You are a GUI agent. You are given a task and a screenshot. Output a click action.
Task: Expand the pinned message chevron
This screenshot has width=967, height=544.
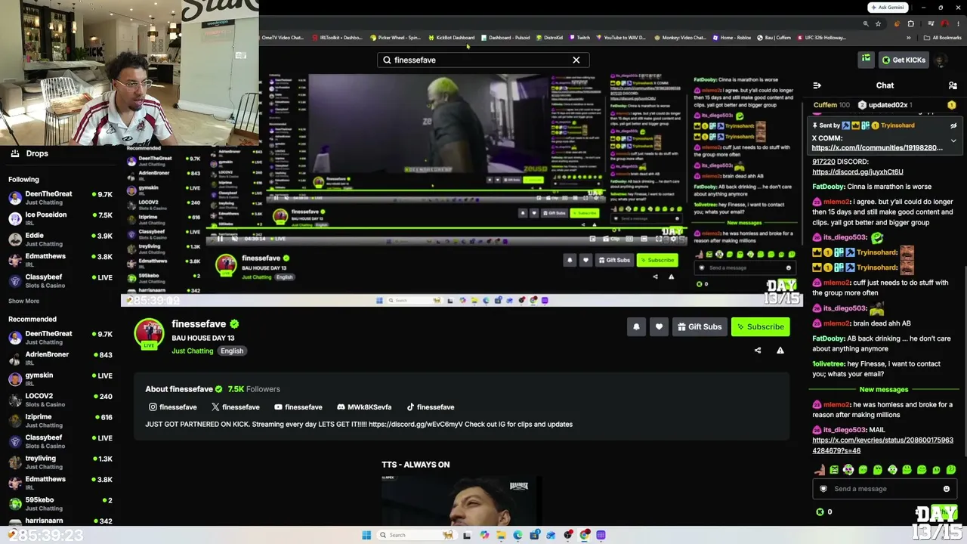pos(953,141)
